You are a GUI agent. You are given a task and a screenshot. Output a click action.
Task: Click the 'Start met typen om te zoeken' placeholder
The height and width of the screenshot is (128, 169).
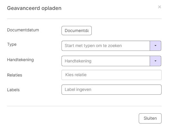coord(93,46)
